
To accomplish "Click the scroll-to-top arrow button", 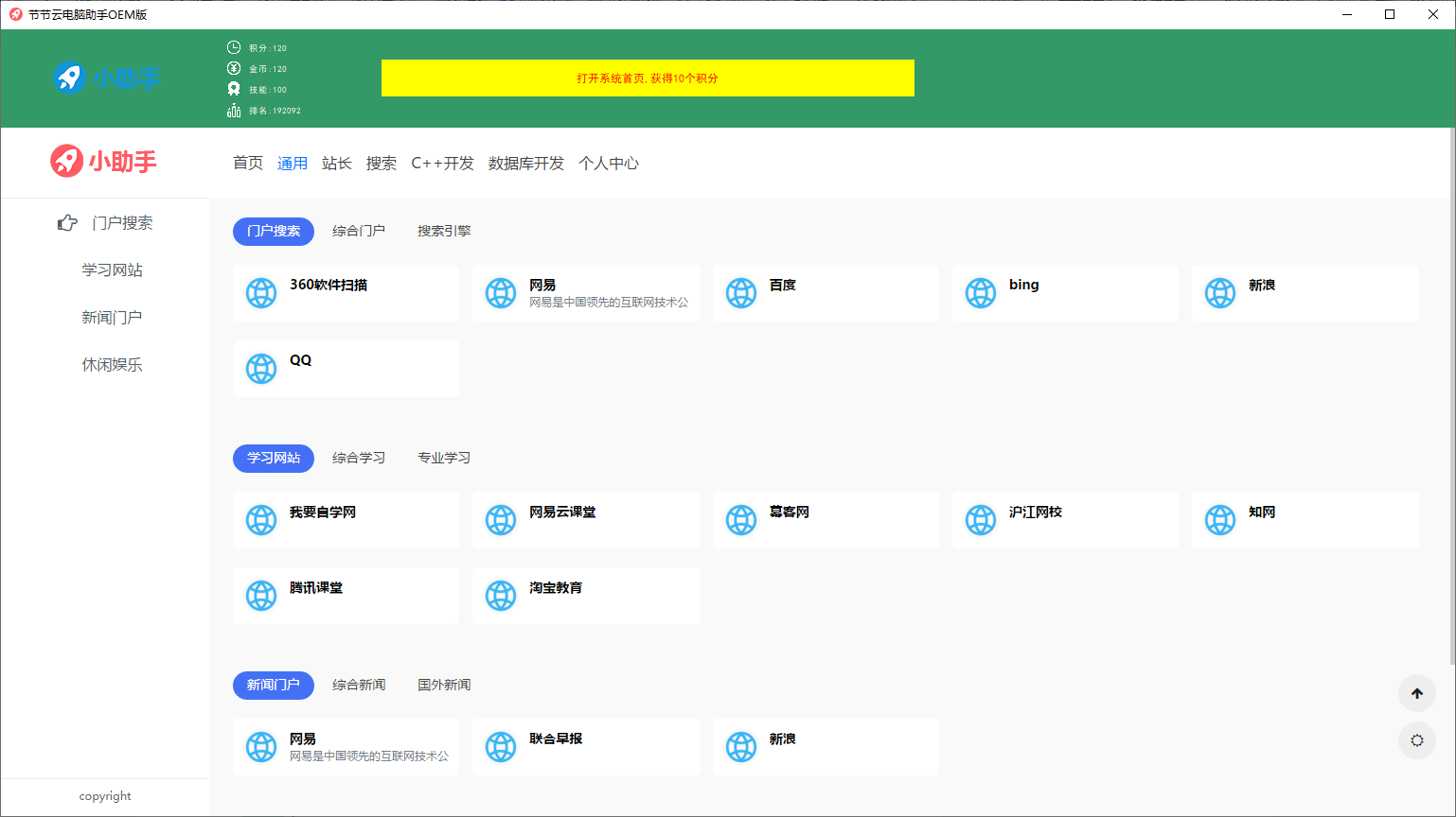I will (1417, 693).
